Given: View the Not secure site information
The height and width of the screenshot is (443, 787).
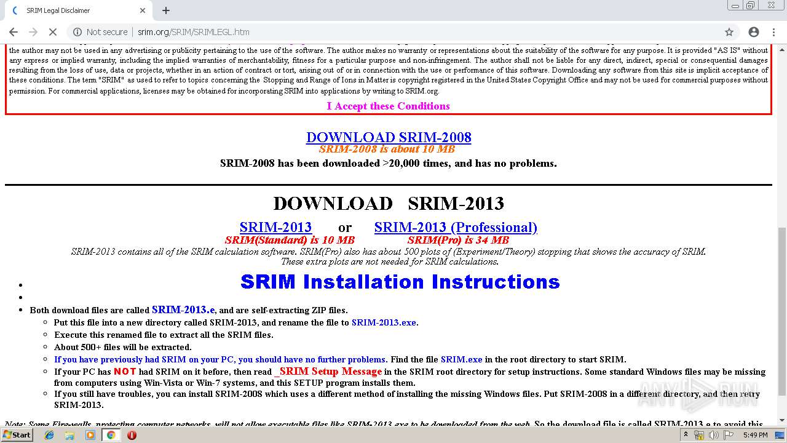Looking at the screenshot, I should 100,32.
